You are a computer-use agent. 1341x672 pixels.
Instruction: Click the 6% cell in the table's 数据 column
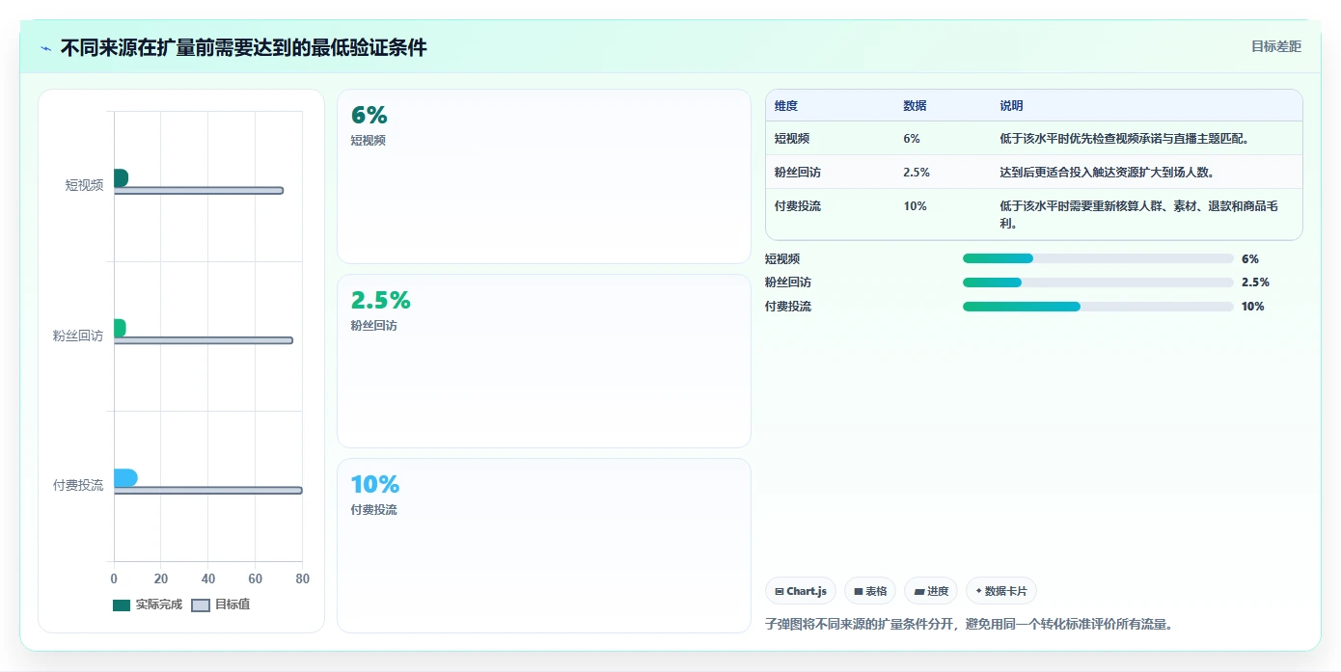(x=912, y=139)
